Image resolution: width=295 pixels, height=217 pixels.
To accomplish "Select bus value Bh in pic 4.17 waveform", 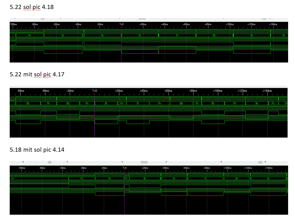I will 181,104.
